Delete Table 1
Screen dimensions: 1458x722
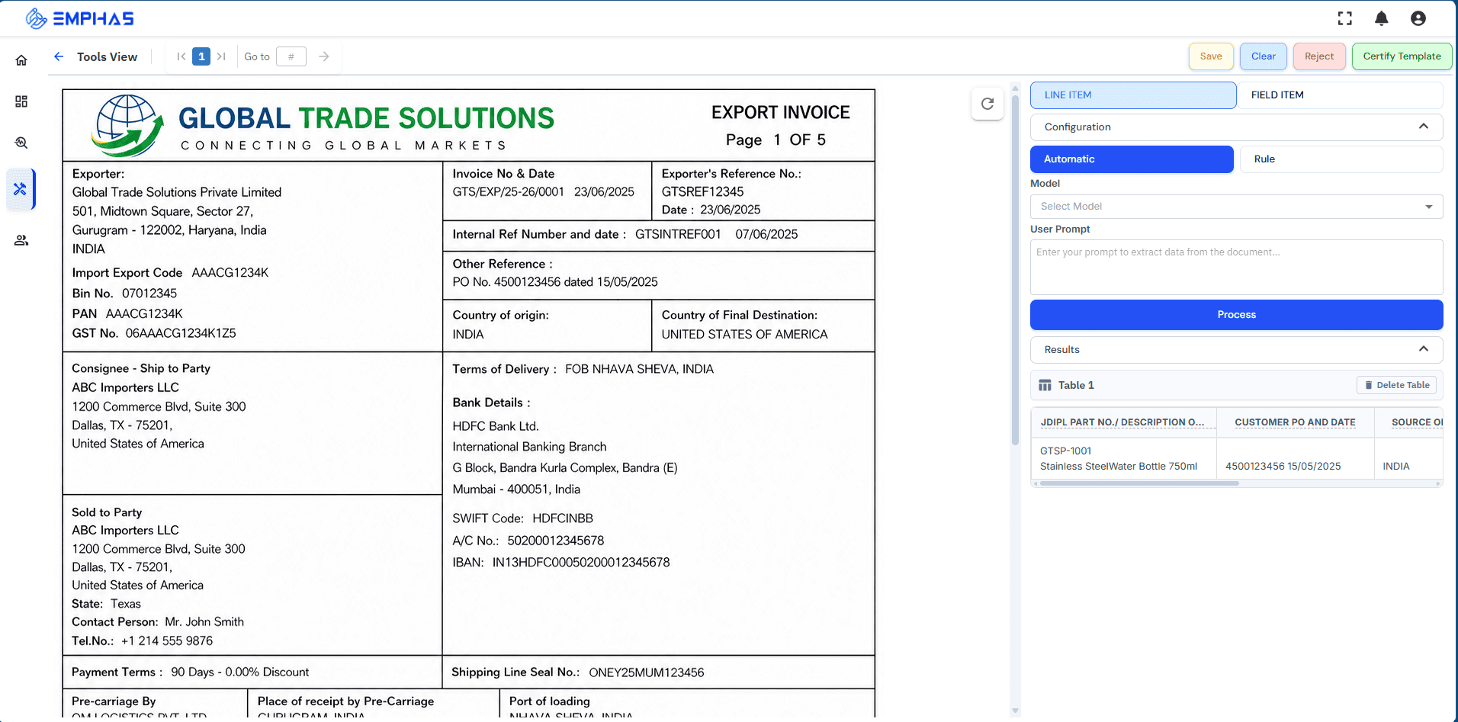point(1396,385)
